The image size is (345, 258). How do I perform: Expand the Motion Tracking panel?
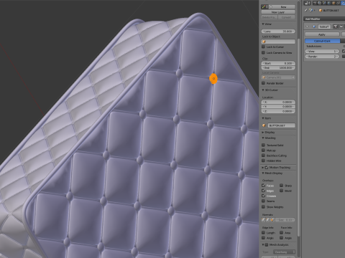tap(263, 168)
